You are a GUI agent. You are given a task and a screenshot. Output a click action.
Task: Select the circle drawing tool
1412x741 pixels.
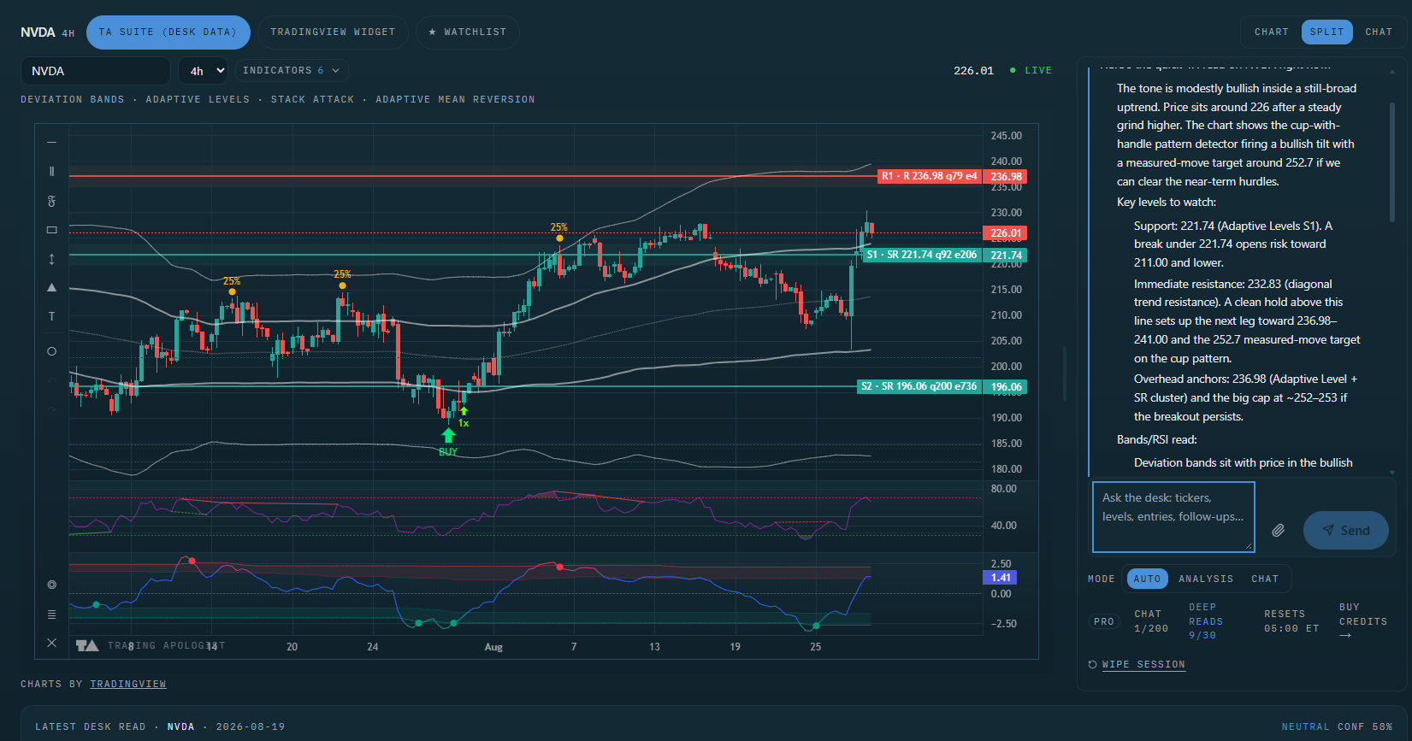tap(51, 351)
